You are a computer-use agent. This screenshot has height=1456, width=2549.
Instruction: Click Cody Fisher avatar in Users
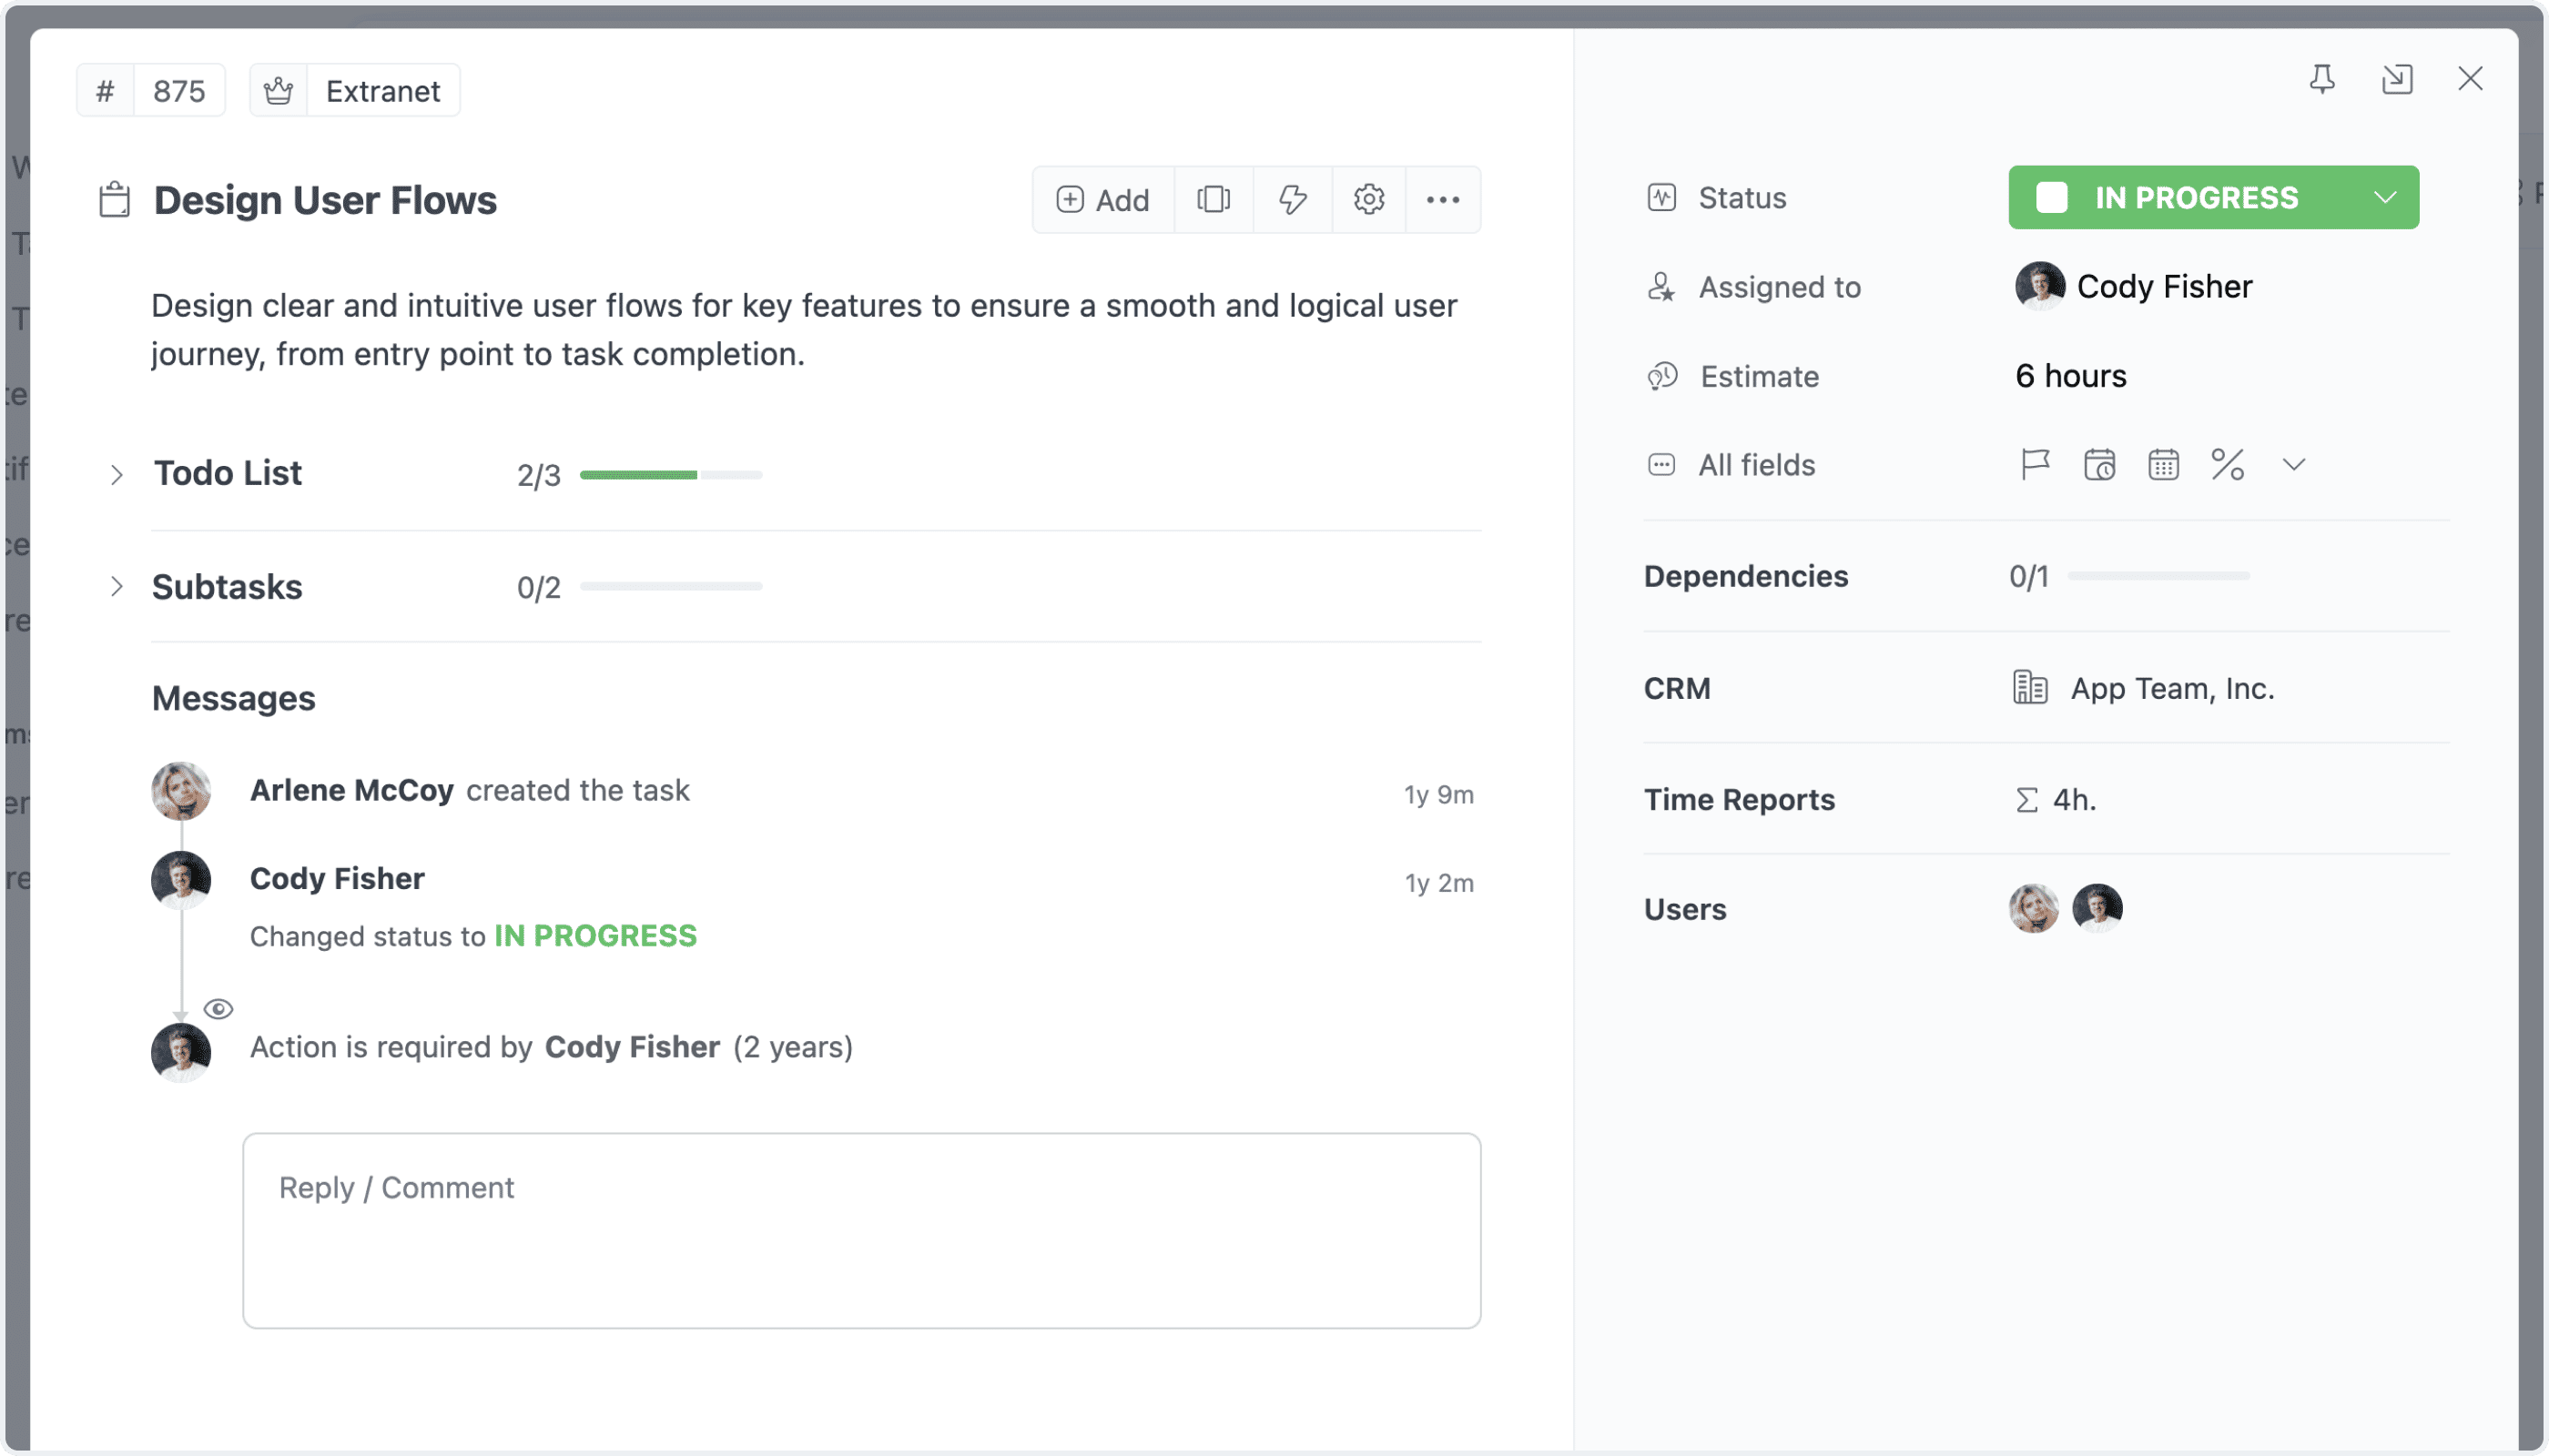click(2097, 909)
